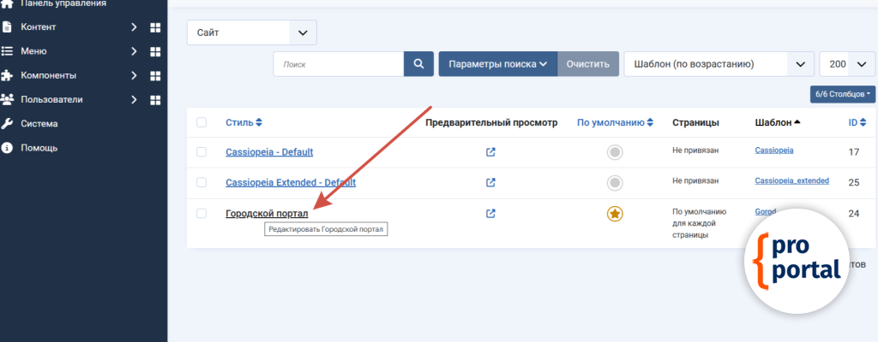Viewport: 878px width, 342px height.
Task: Open preview icon for Cassiopeia - Default
Action: (x=490, y=152)
